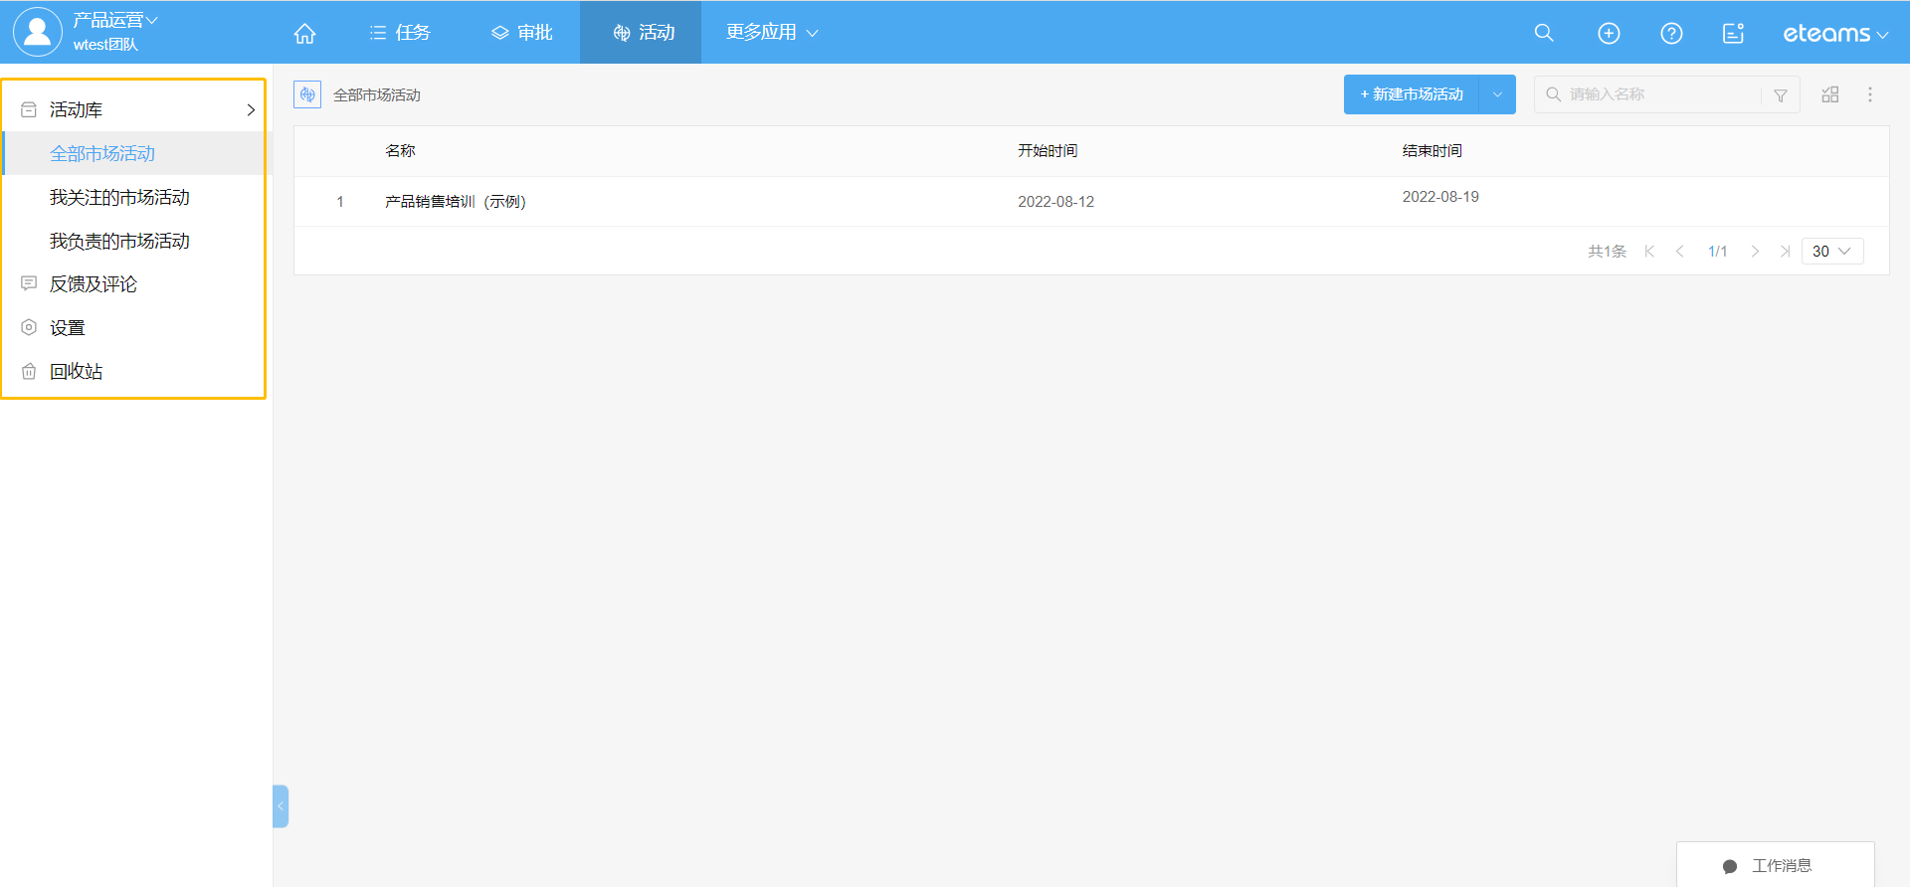1910x887 pixels.
Task: Click the home icon in top navigation
Action: point(304,33)
